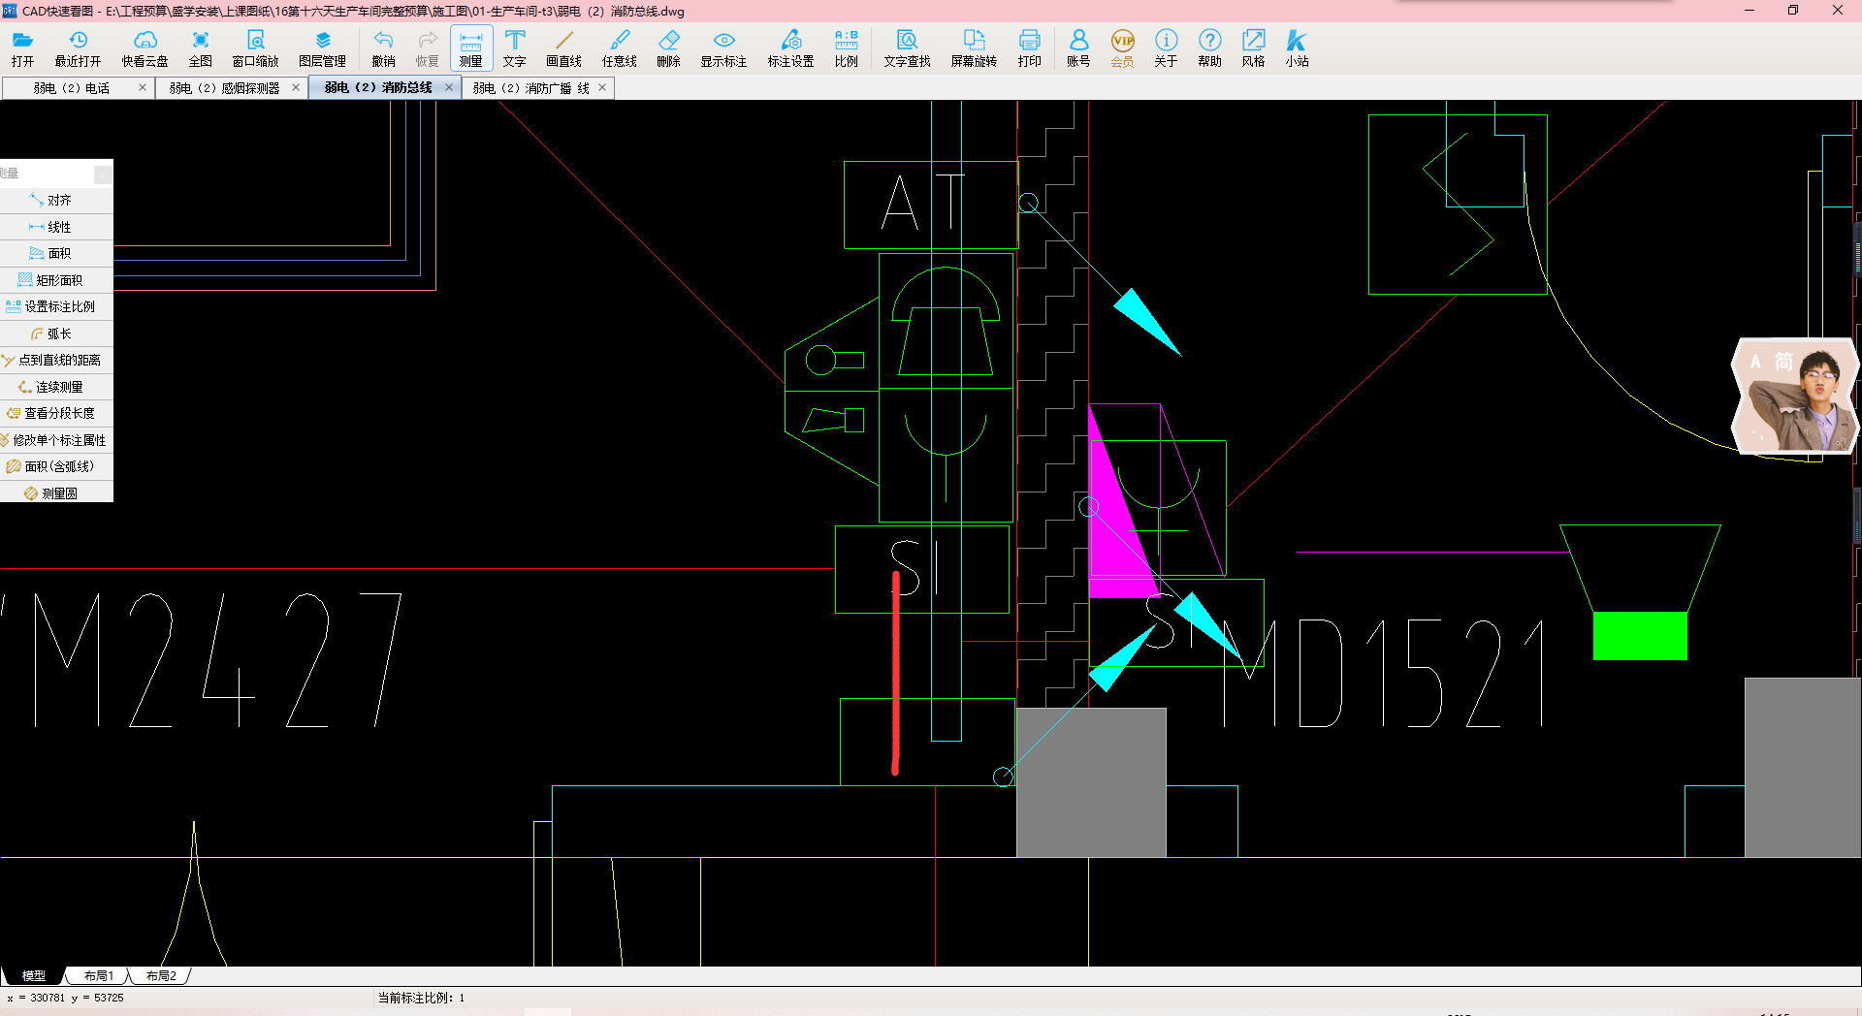The image size is (1862, 1016).
Task: Click the AT box in drawing
Action: (x=930, y=205)
